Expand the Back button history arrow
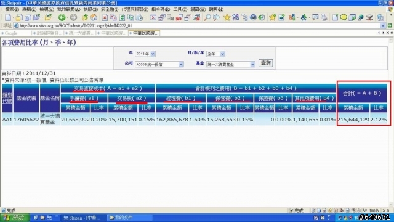The height and width of the screenshot is (222, 394). [67, 17]
